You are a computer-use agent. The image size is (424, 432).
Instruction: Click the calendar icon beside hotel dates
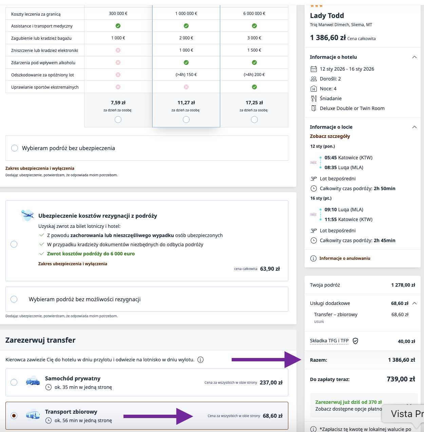[x=313, y=69]
